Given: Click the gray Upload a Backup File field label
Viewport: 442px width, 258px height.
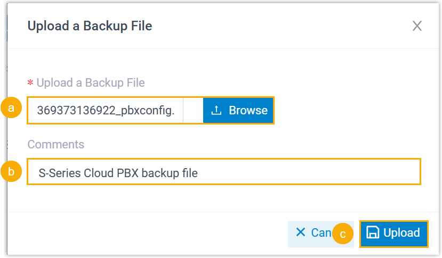Looking at the screenshot, I should click(x=91, y=82).
